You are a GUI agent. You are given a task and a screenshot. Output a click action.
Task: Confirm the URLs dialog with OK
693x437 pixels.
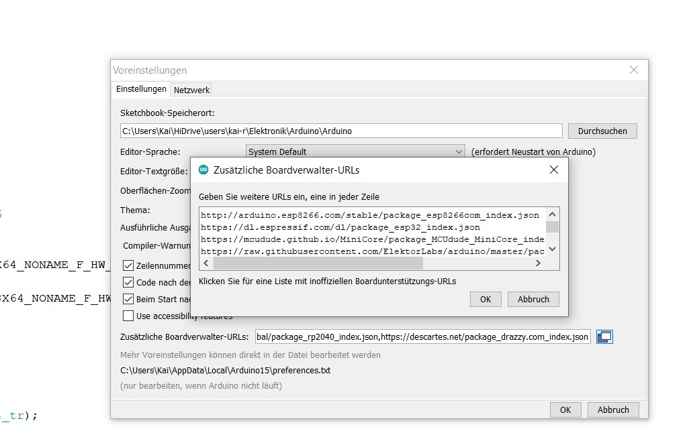pos(486,299)
